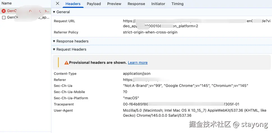This screenshot has height=133, width=272.
Task: Close the request details panel with the X
Action: click(x=58, y=4)
